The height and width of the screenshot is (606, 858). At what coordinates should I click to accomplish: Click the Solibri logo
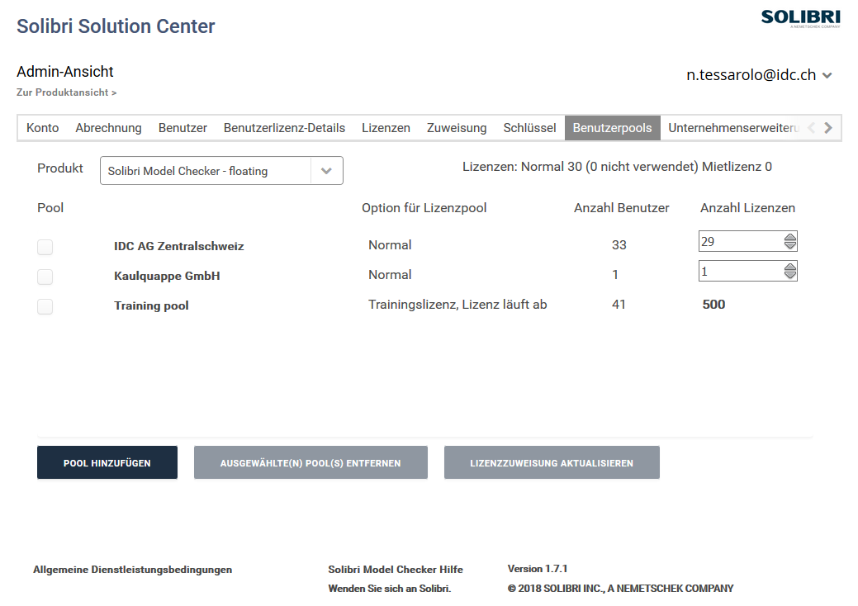coord(800,18)
